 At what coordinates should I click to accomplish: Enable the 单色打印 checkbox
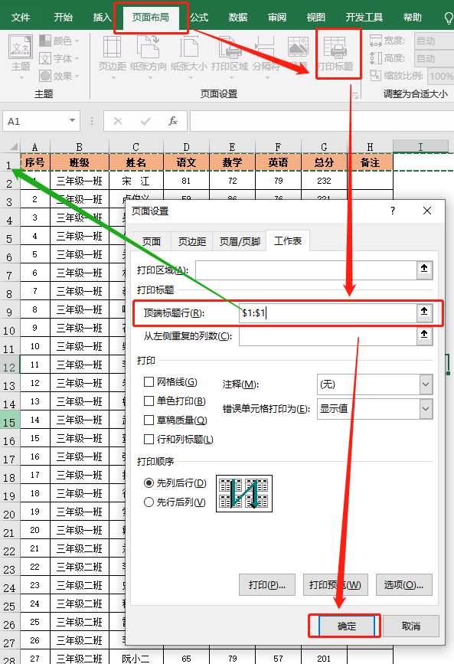tap(149, 401)
